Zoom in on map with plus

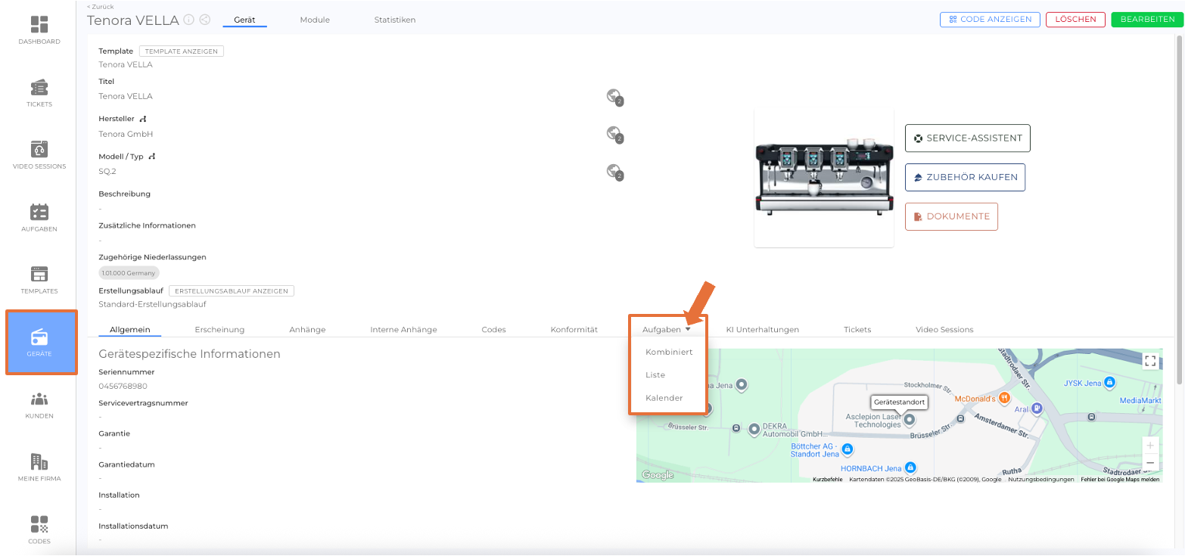1149,446
